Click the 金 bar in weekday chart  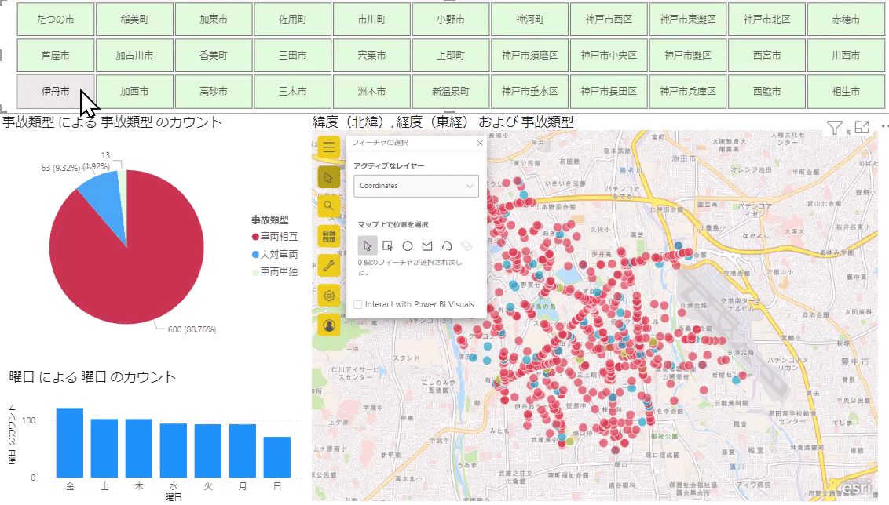70,443
